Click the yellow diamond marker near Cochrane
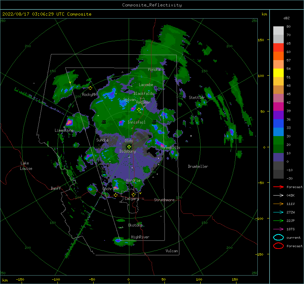Screen dimensions: 304x284 tap(116, 195)
